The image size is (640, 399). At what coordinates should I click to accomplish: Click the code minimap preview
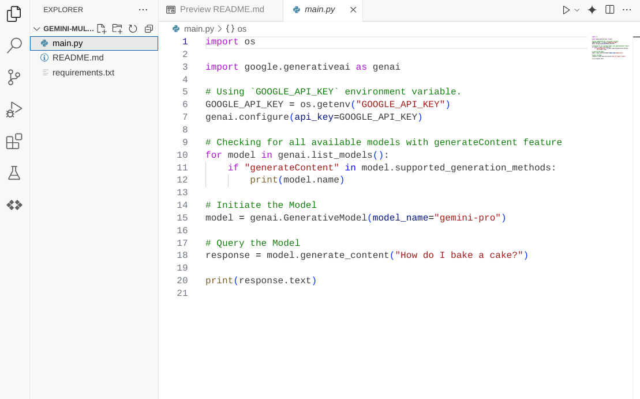pos(610,48)
